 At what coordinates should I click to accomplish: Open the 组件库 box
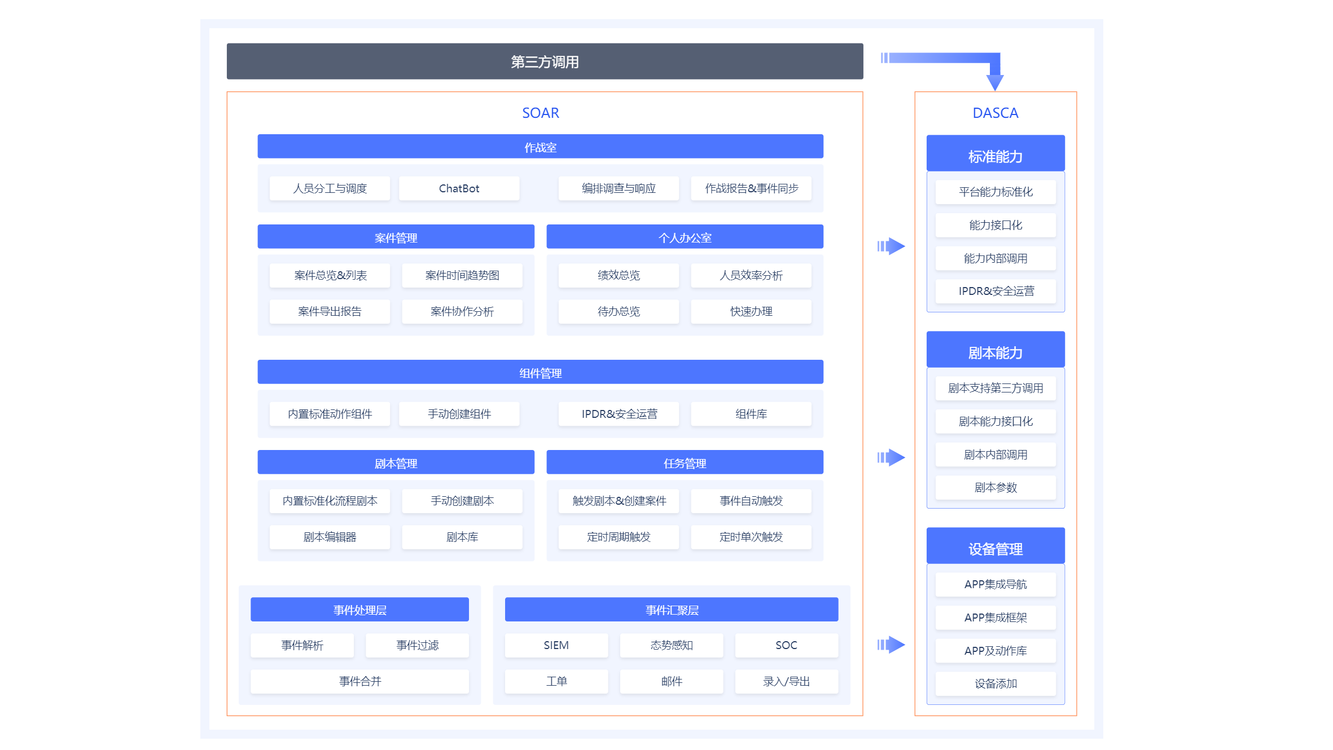click(x=751, y=414)
